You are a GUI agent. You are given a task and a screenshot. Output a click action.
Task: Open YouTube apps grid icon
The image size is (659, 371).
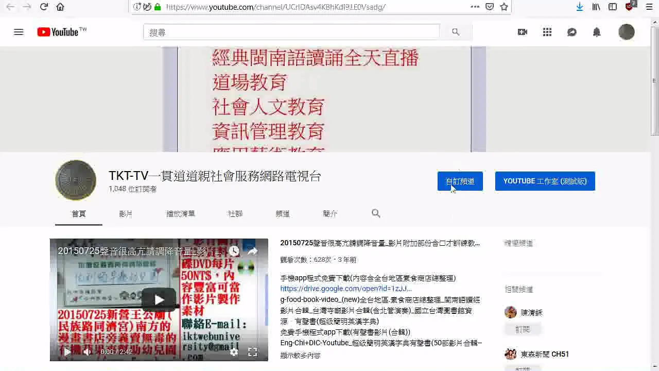pyautogui.click(x=547, y=32)
